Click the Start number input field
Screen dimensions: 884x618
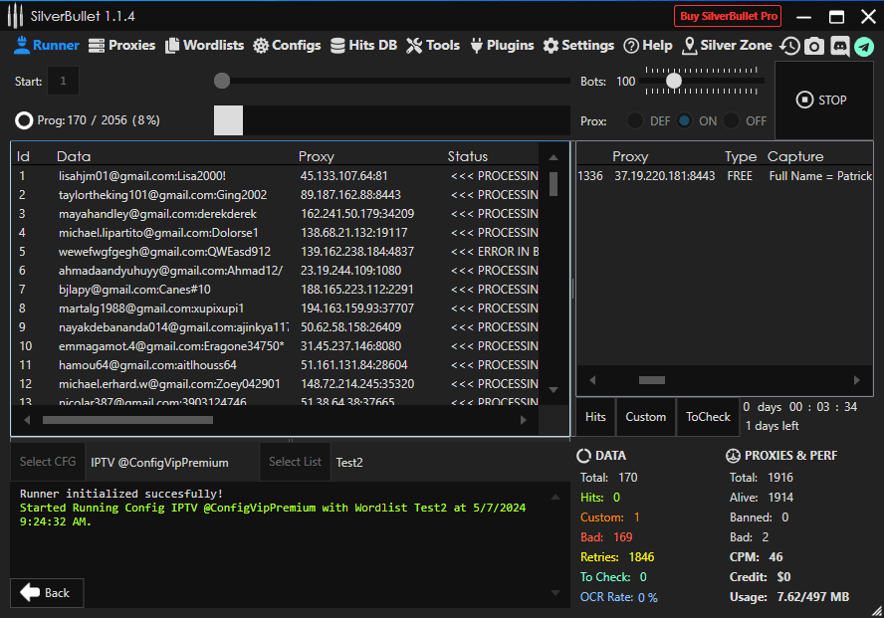(x=63, y=81)
